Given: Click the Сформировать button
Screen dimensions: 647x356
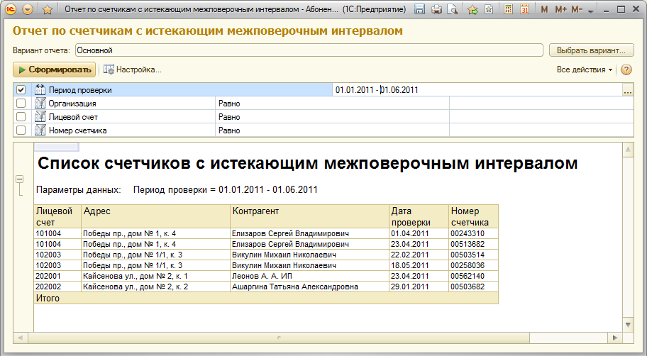Looking at the screenshot, I should 54,69.
